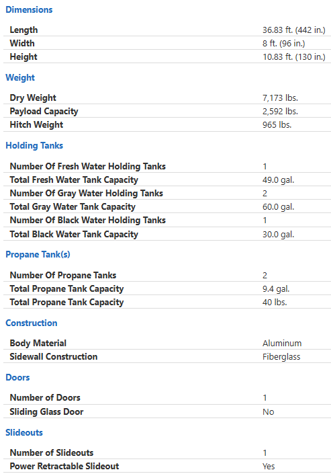
Task: Select Total Black Water Tank Capacity label
Action: pos(74,235)
